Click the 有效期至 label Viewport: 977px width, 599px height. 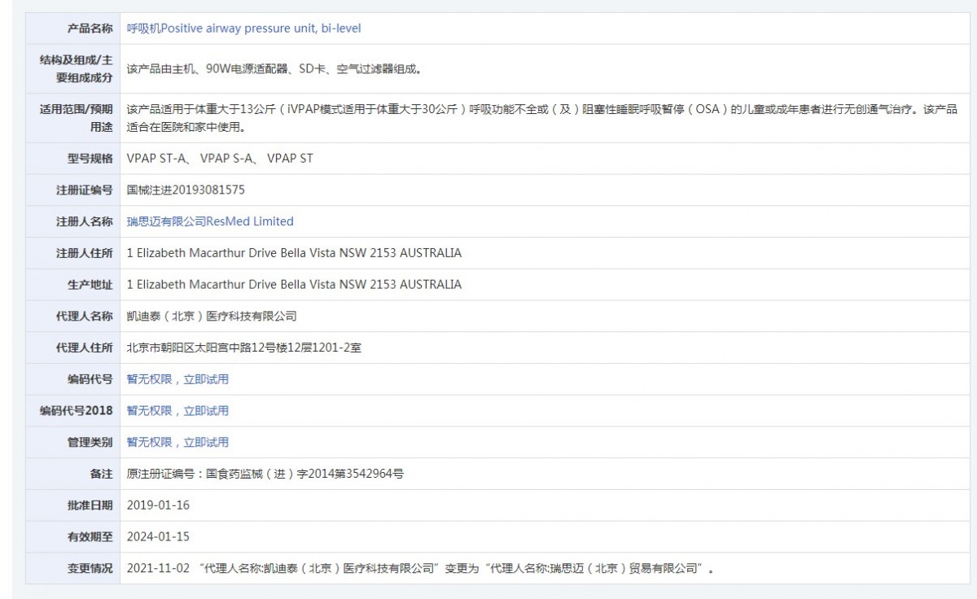90,537
